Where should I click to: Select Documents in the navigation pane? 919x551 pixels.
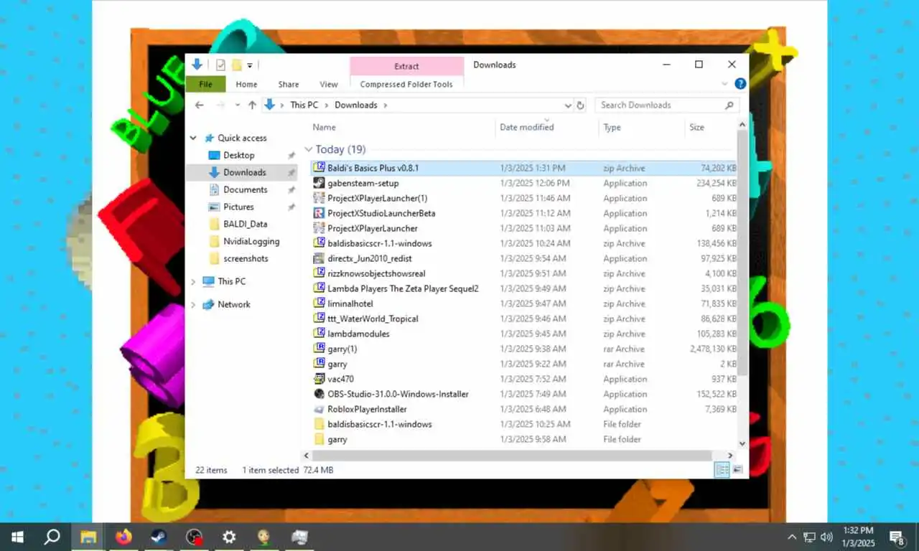[x=245, y=189]
